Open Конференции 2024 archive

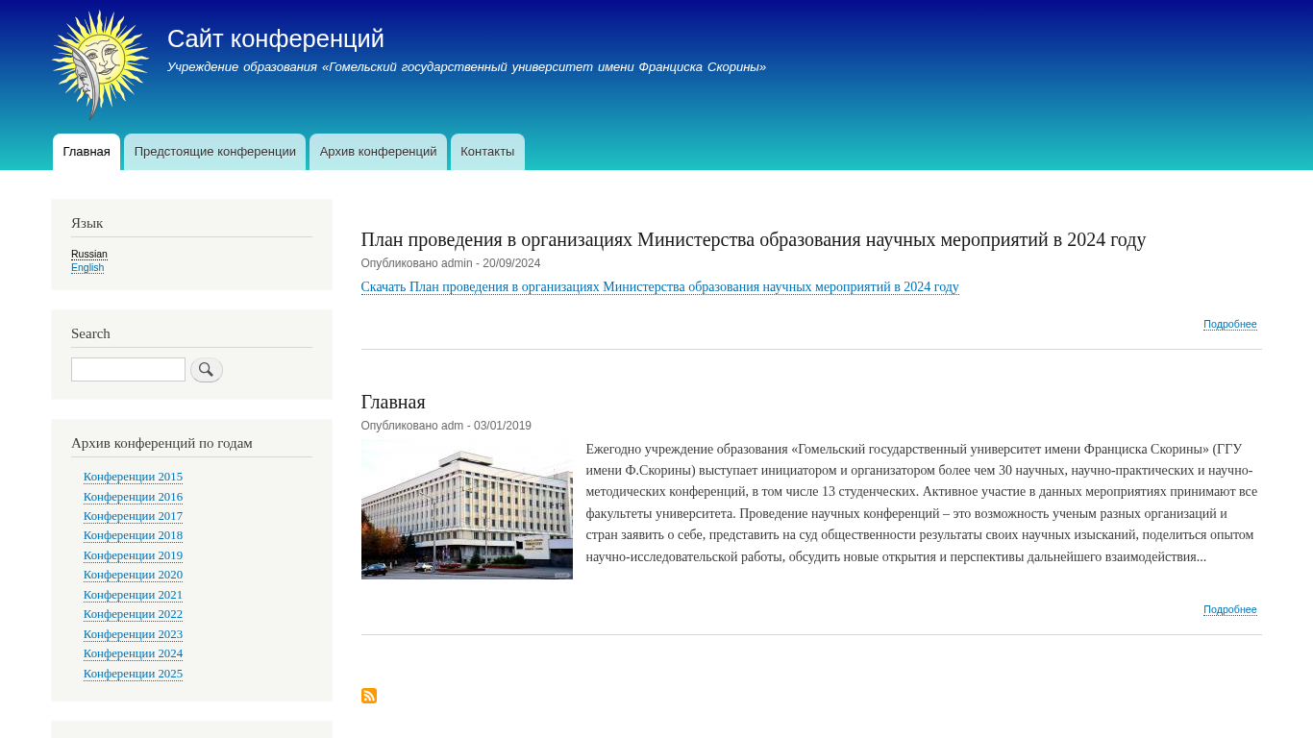pos(133,653)
